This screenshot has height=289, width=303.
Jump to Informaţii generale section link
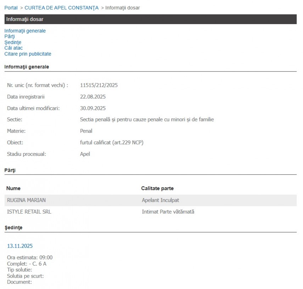point(25,31)
